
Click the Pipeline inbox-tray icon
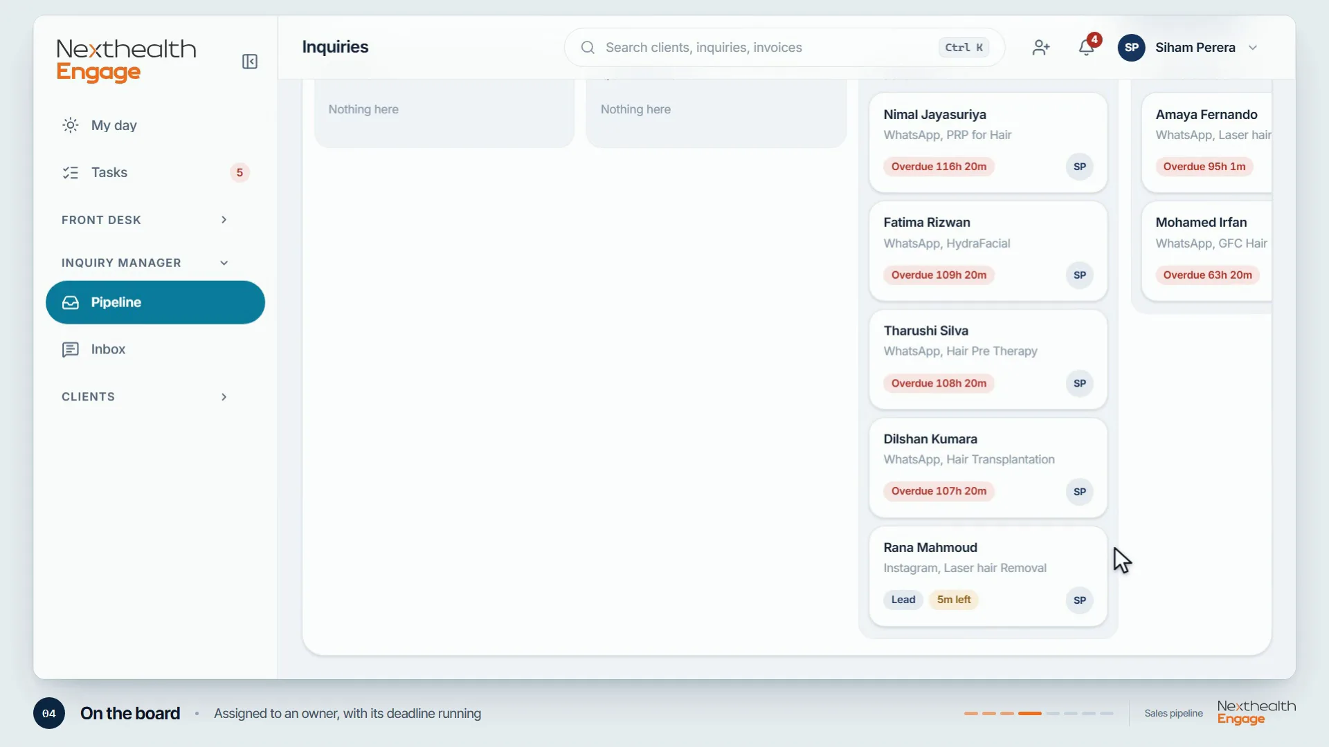click(x=71, y=302)
